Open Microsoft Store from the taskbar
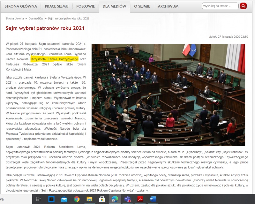 (x=102, y=199)
